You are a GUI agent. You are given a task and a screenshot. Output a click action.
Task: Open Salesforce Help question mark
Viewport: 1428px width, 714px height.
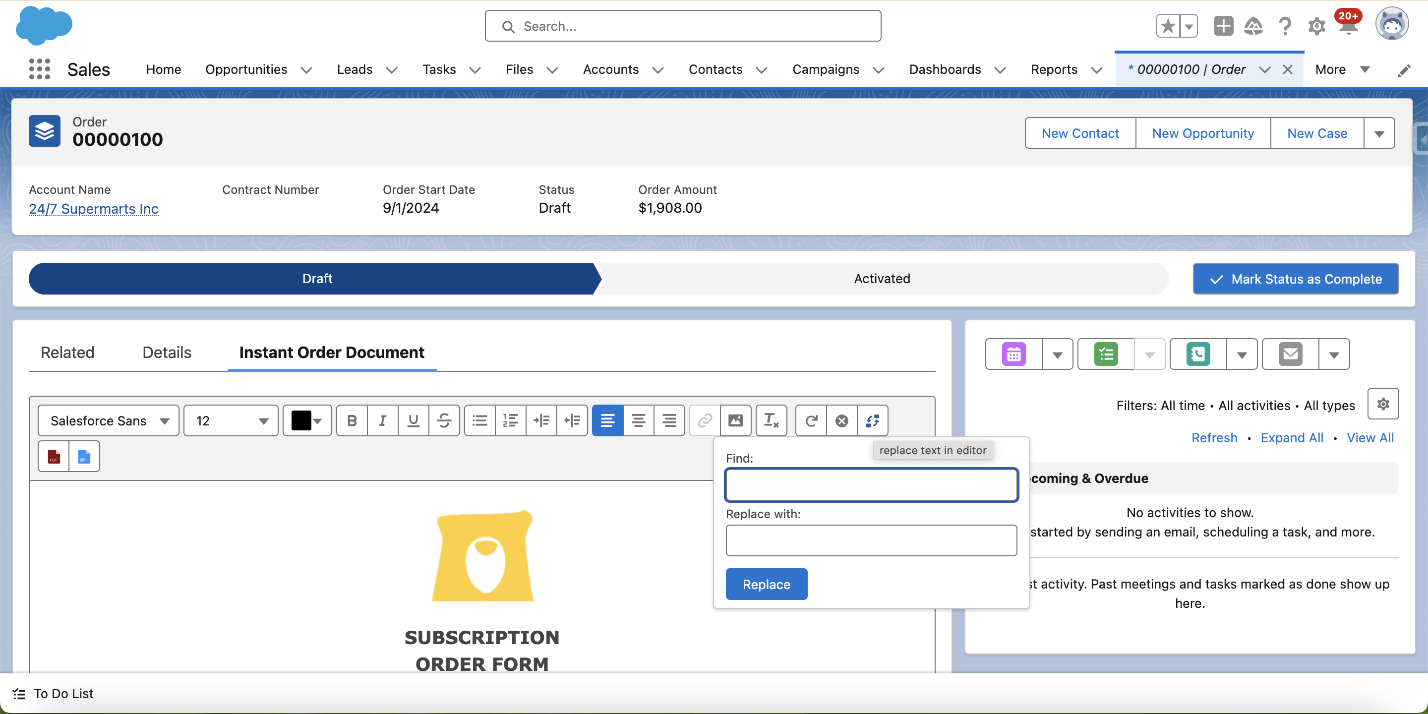(x=1285, y=26)
